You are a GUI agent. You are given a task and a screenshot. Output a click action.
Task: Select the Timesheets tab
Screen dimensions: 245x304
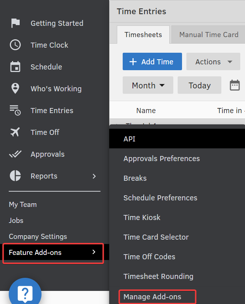coord(143,35)
